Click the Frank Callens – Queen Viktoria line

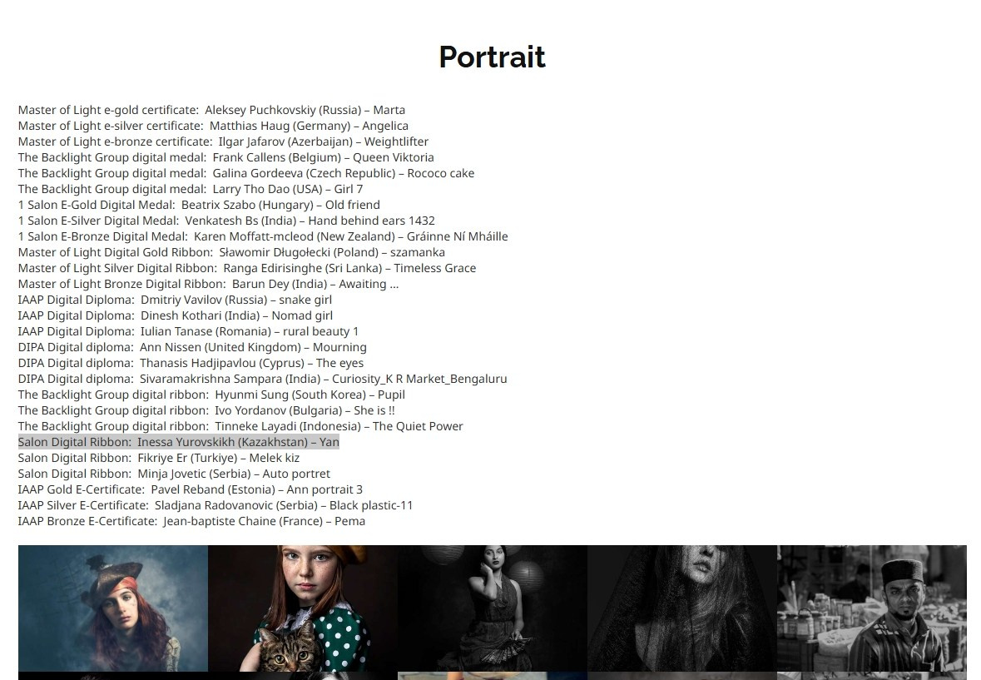click(225, 157)
